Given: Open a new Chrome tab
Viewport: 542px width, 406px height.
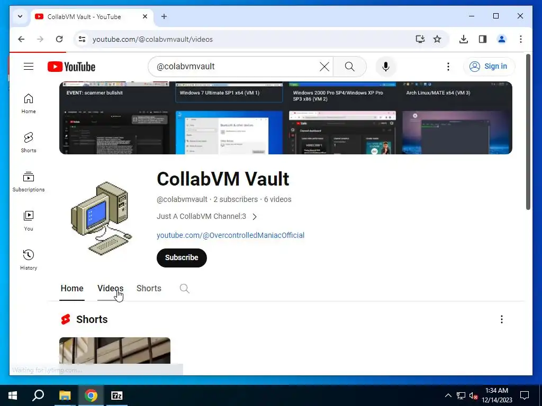Looking at the screenshot, I should pos(164,16).
